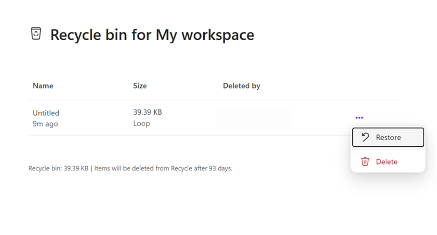Viewport: 437px width, 235px height.
Task: Choose Delete from the context menu
Action: [388, 162]
